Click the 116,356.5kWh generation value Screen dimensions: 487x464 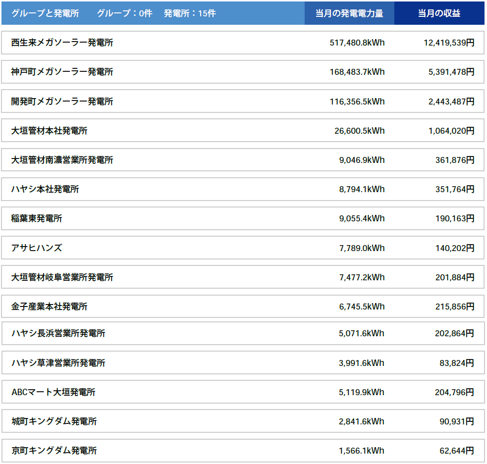coord(357,102)
